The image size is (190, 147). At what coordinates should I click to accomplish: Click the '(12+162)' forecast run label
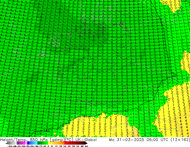180,140
